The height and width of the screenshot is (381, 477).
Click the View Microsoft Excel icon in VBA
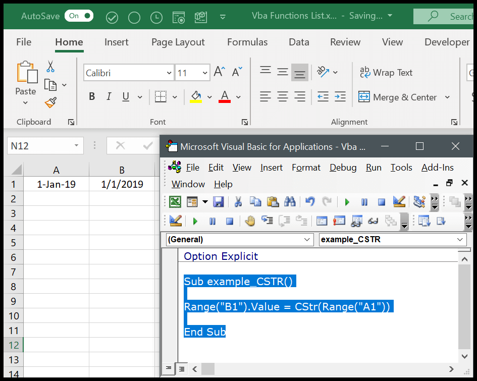(174, 201)
